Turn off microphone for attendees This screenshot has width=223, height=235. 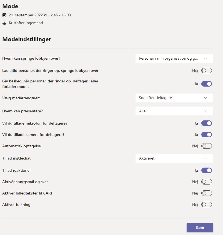206,123
